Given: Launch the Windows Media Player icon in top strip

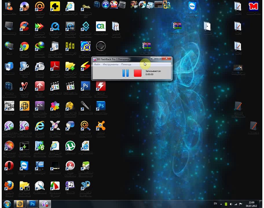Looking at the screenshot, I should pyautogui.click(x=105, y=5).
